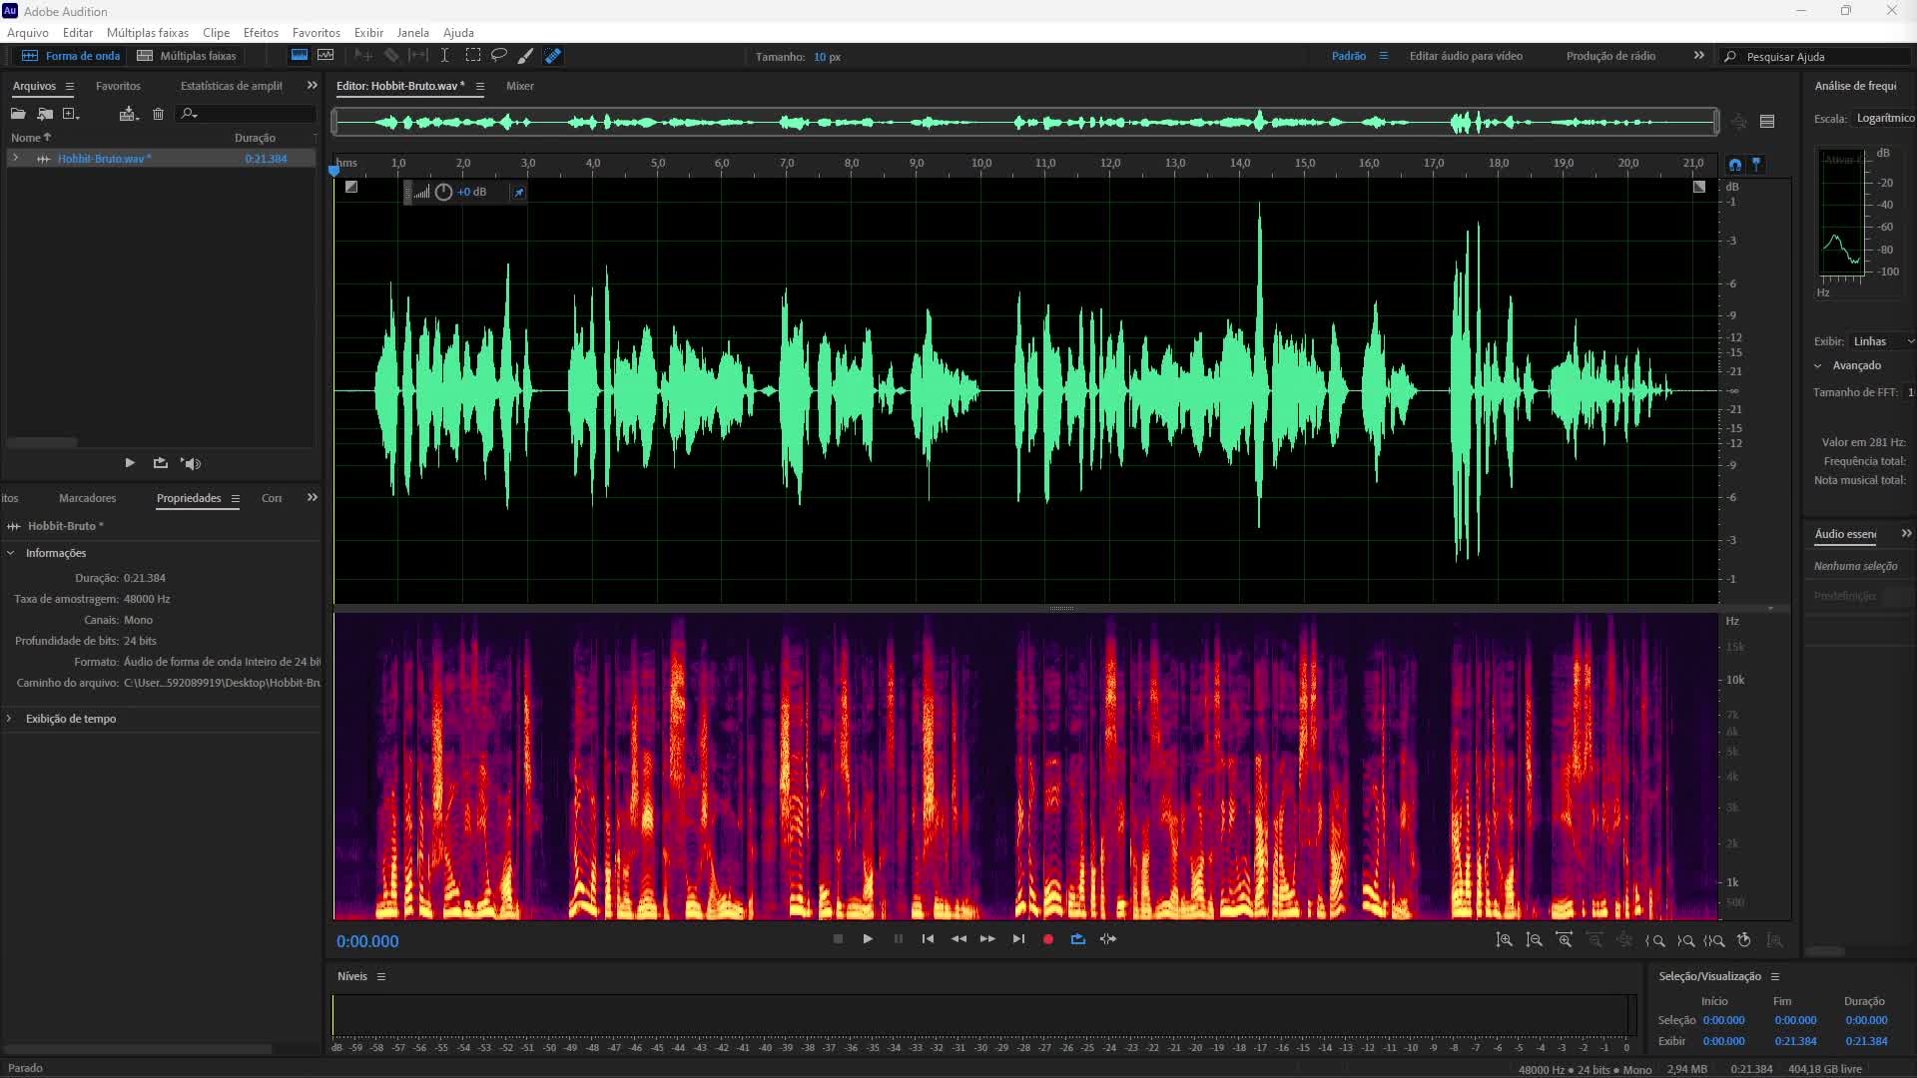The image size is (1917, 1078).
Task: Click Zoom In Time icon
Action: coord(1564,940)
